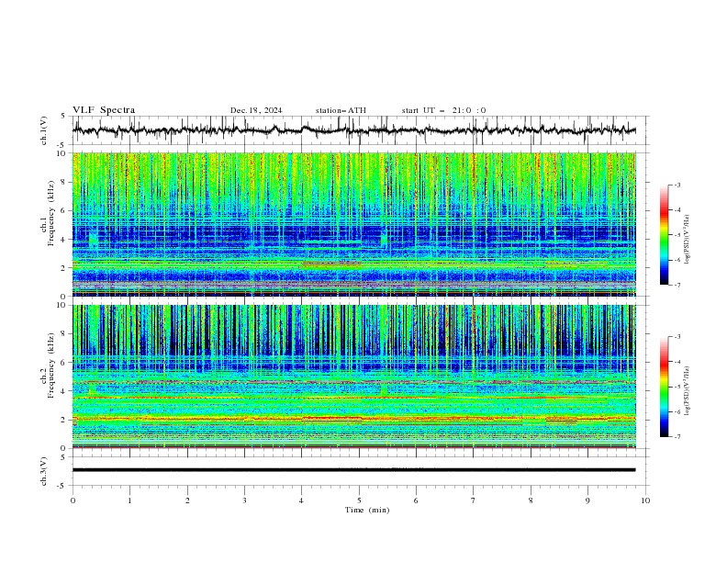This screenshot has width=727, height=562.
Task: Click ch.2 colorbar 'log(PSD)(V²/Hz)' label
Action: point(687,390)
